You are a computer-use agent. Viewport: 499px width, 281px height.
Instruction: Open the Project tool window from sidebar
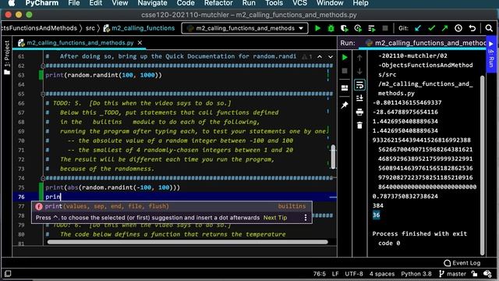coord(7,57)
